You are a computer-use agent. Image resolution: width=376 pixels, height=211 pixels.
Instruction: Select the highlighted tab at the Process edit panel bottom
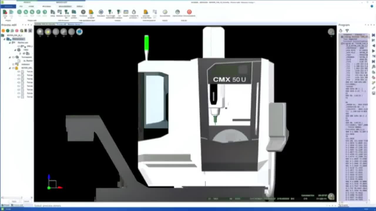click(17, 205)
